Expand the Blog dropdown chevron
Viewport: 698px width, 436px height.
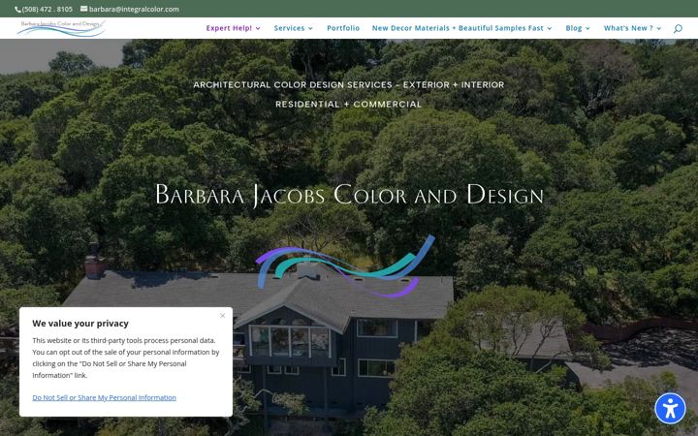(x=587, y=28)
